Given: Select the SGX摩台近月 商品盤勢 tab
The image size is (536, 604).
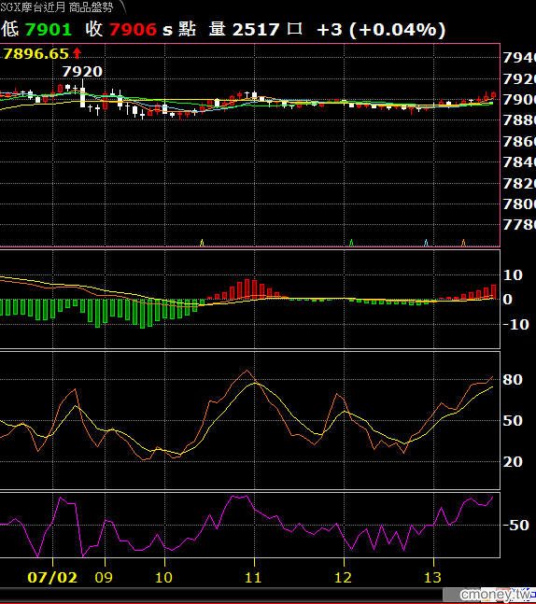Looking at the screenshot, I should [58, 7].
